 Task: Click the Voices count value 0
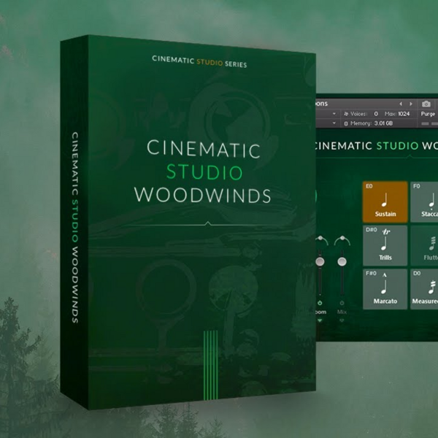coord(376,114)
